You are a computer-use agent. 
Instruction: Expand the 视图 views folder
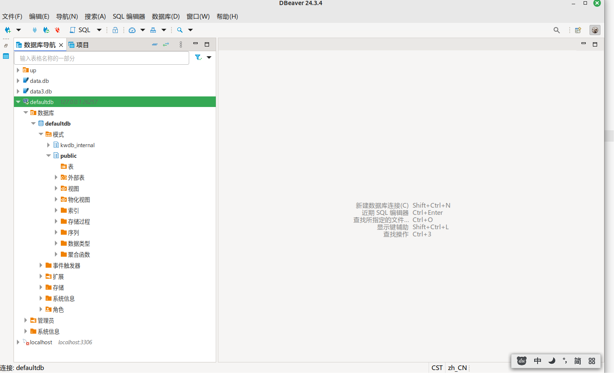pyautogui.click(x=56, y=189)
